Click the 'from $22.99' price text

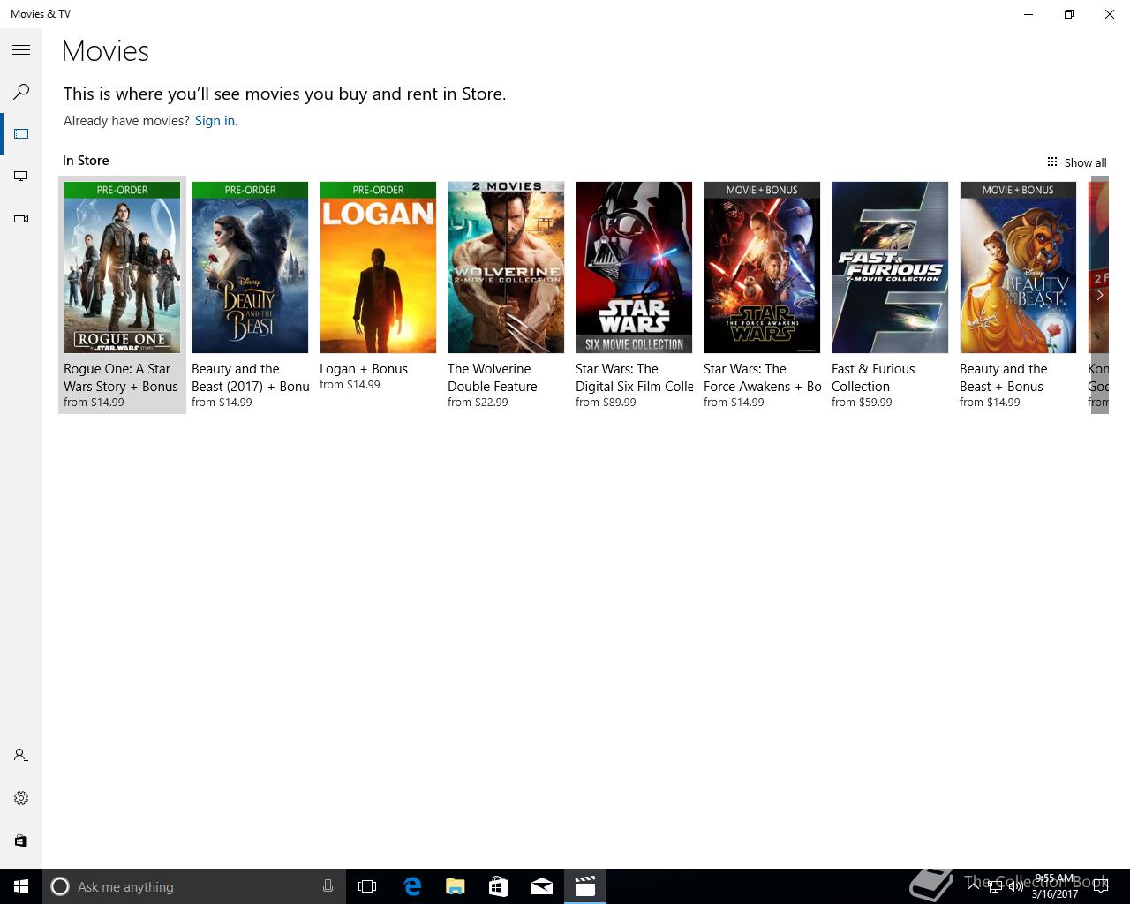point(478,403)
